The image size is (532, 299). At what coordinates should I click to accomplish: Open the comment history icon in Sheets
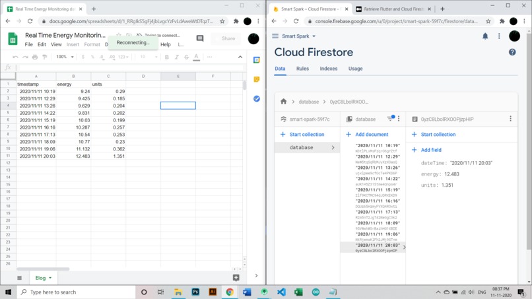[200, 38]
